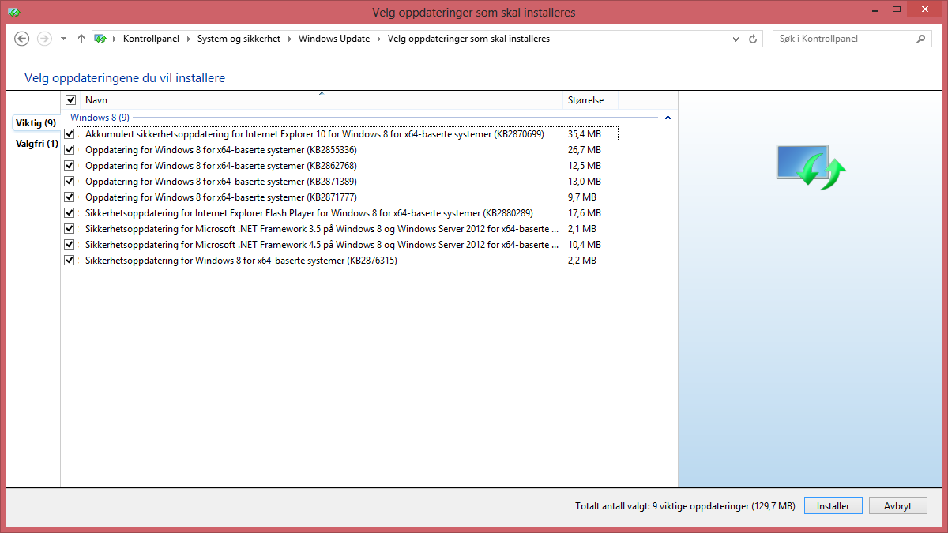Screen dimensions: 948x533
Task: Select .NET Framework 4.5 update row text
Action: pos(322,245)
